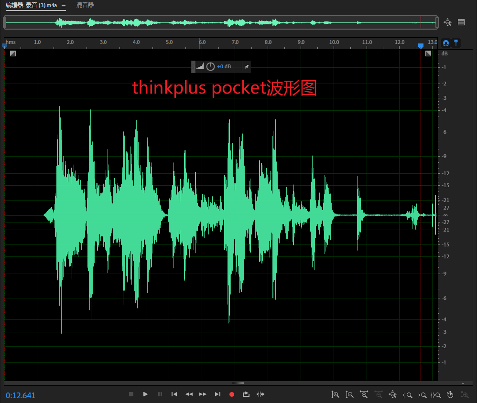477x403 pixels.
Task: Rewind the audio
Action: 189,394
